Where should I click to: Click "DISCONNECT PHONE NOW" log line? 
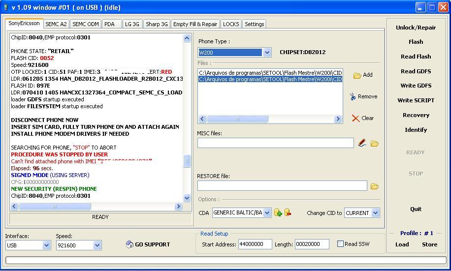45,120
